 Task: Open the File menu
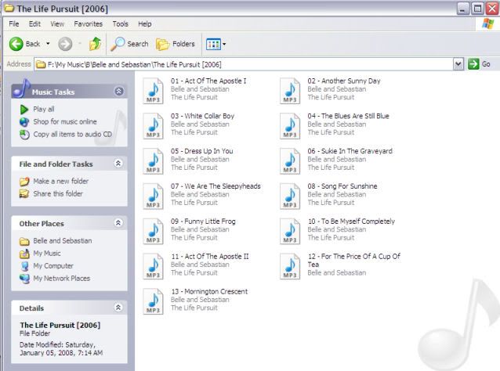click(13, 24)
